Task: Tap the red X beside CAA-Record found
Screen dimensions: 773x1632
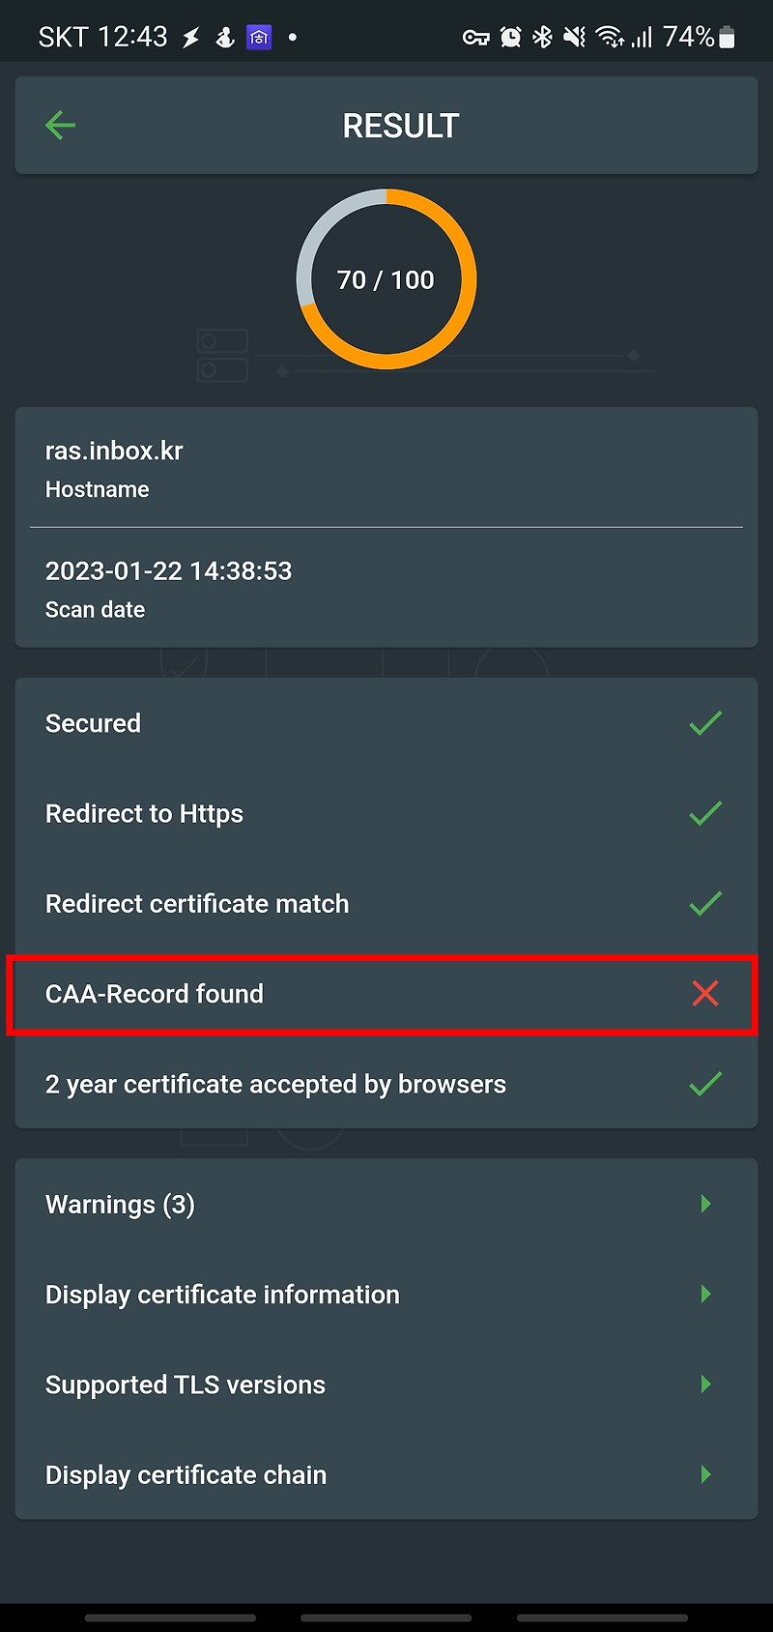Action: 705,993
